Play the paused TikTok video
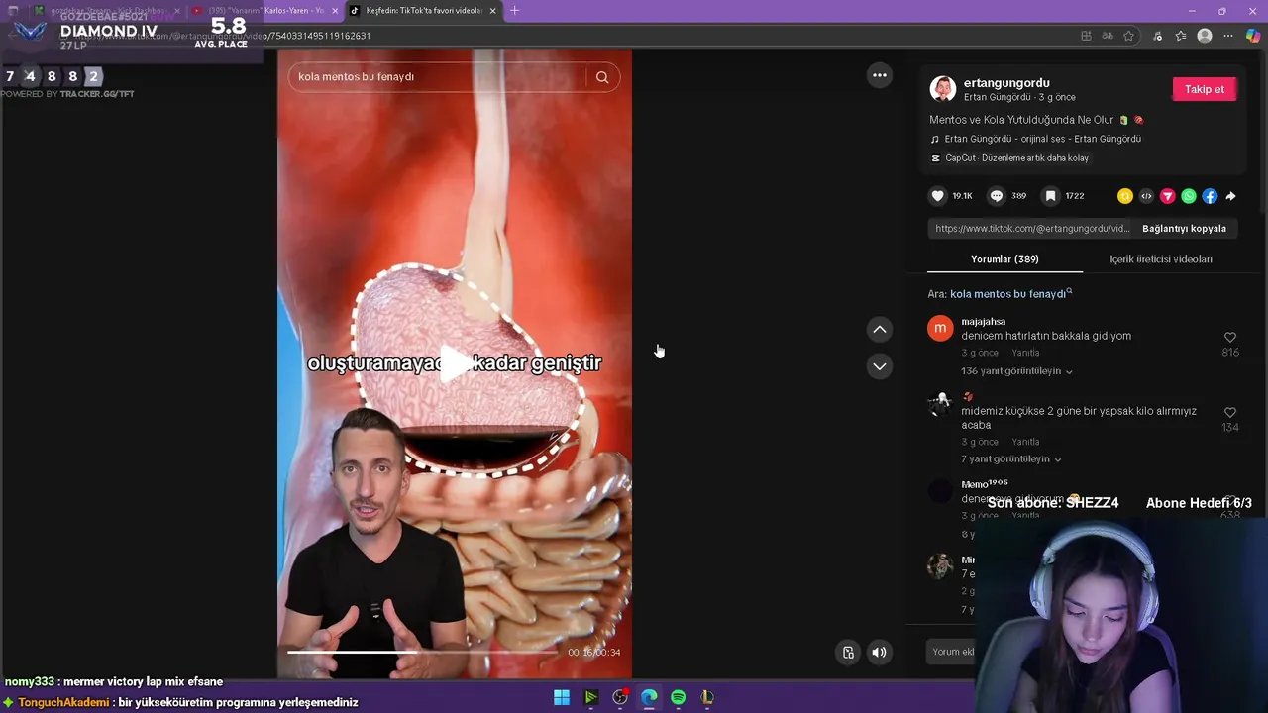The height and width of the screenshot is (713, 1268). [x=455, y=363]
